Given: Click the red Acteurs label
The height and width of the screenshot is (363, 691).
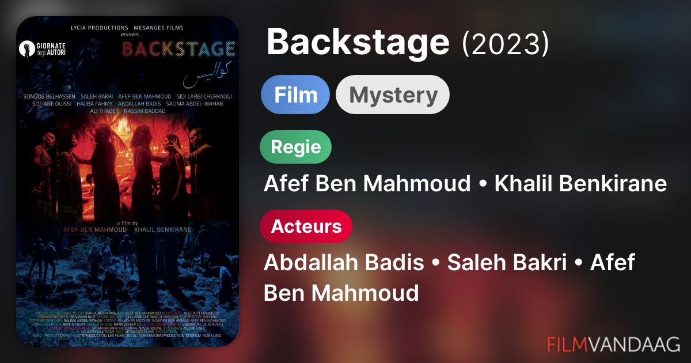Looking at the screenshot, I should [x=306, y=226].
